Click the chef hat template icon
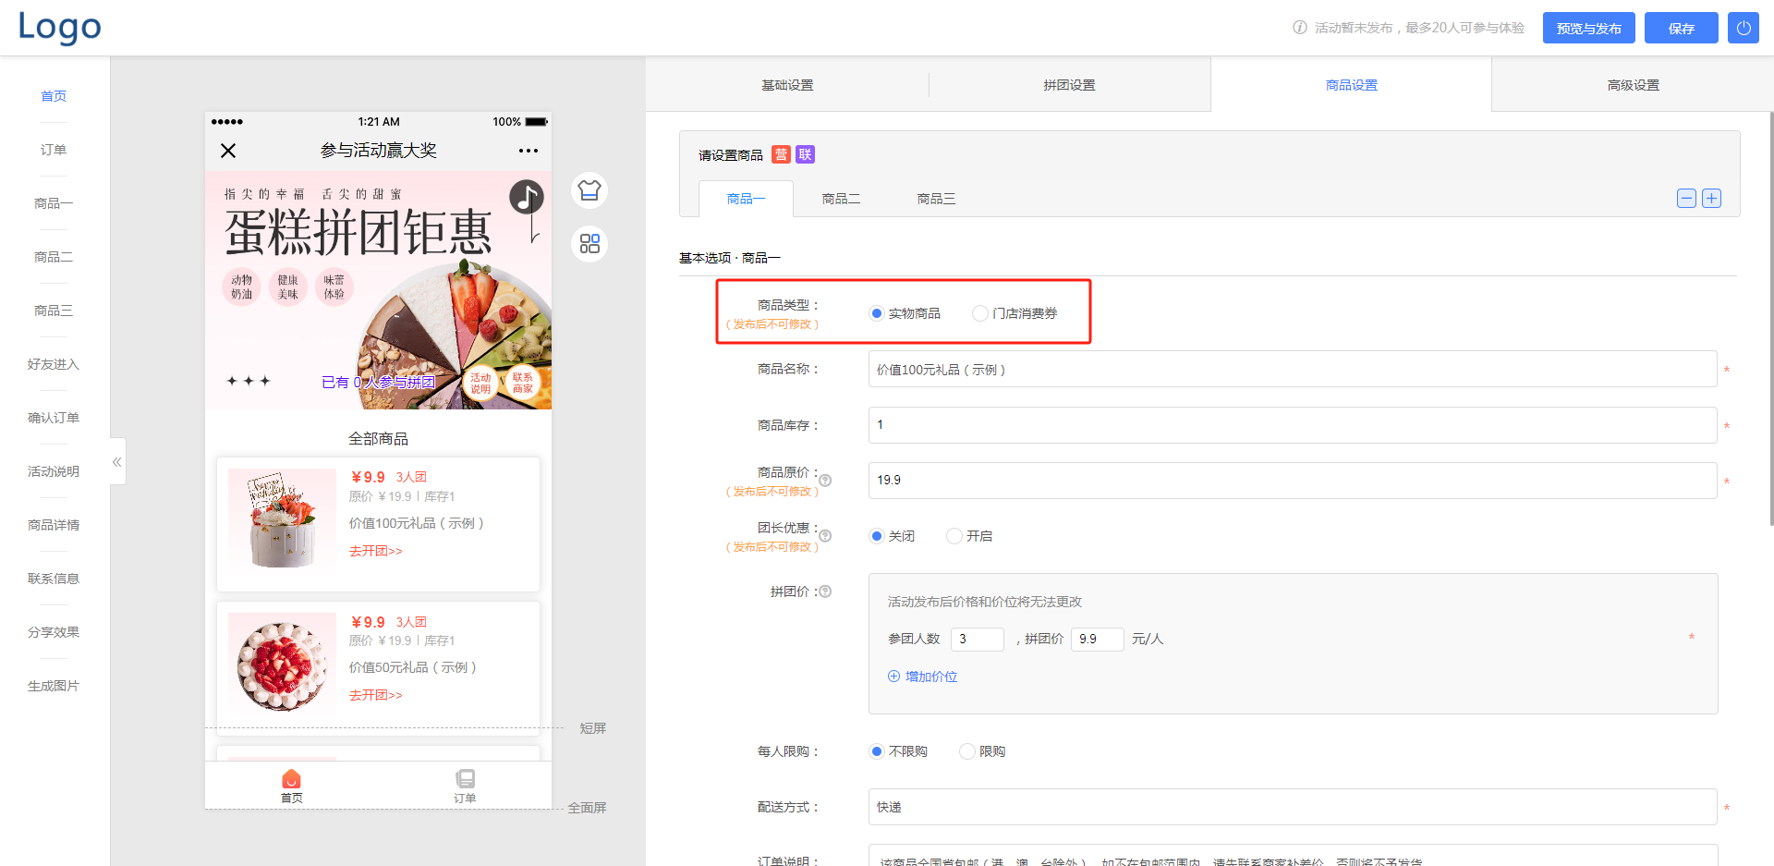This screenshot has width=1774, height=866. point(589,190)
